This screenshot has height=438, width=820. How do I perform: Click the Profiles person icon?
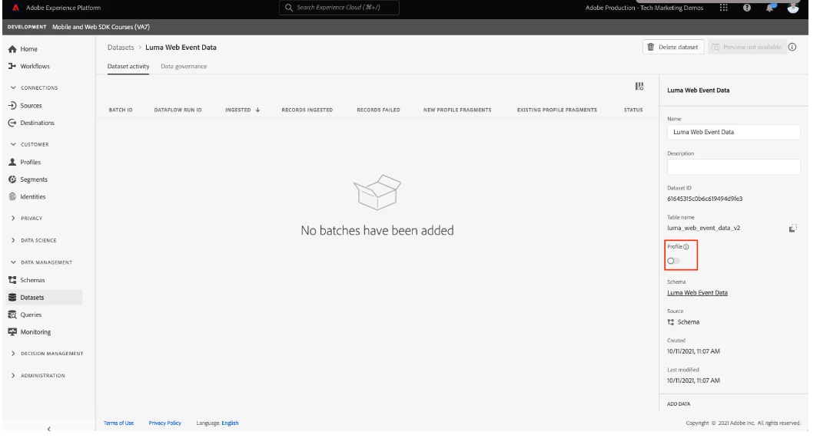coord(12,162)
